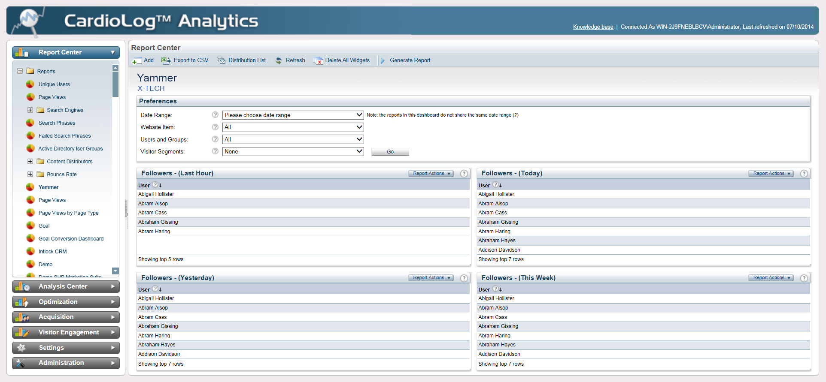Image resolution: width=826 pixels, height=382 pixels.
Task: Open the Visitor Engagement section
Action: pyautogui.click(x=66, y=332)
